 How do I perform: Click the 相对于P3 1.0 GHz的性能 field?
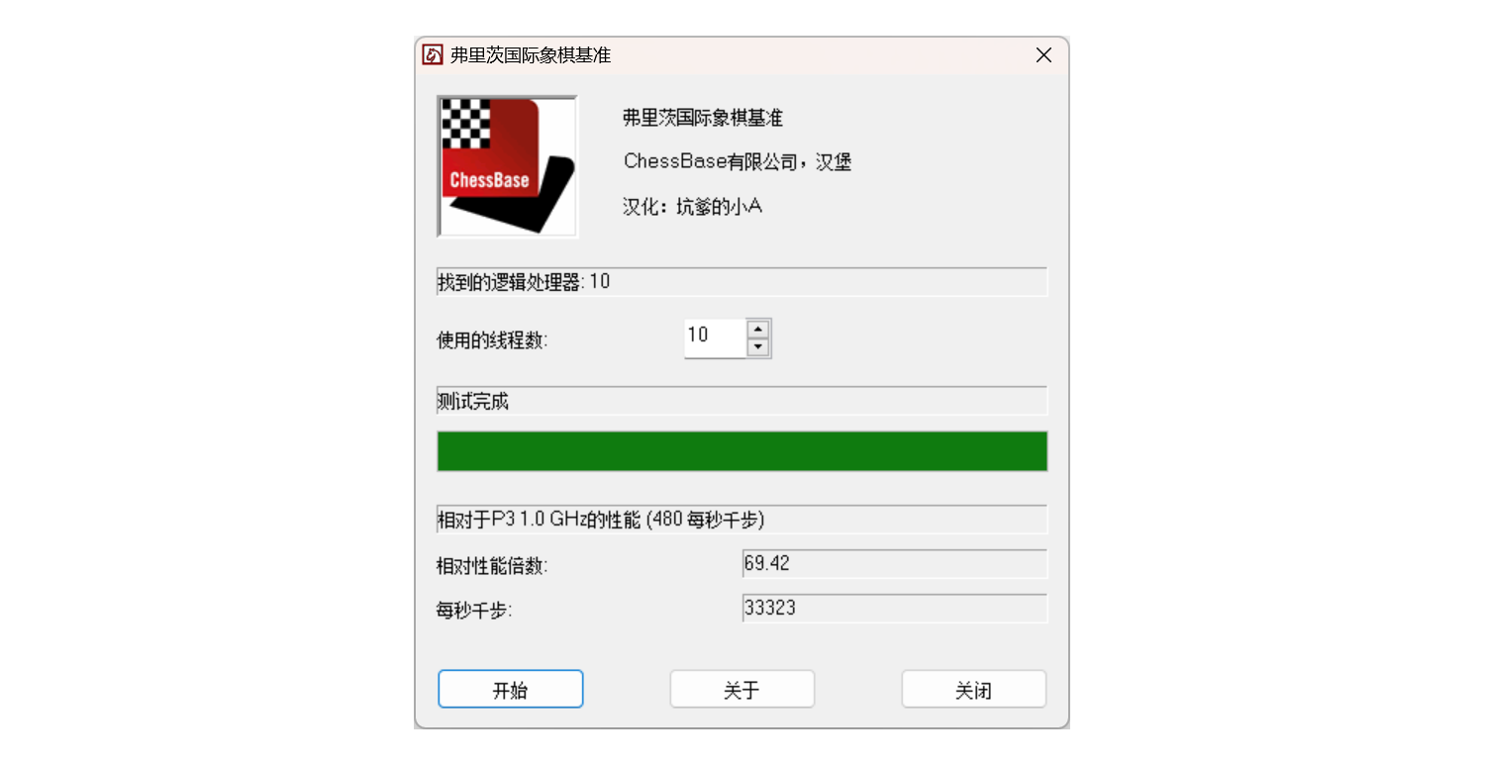pos(742,520)
